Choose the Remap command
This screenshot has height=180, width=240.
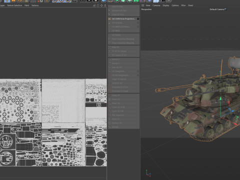123,127
